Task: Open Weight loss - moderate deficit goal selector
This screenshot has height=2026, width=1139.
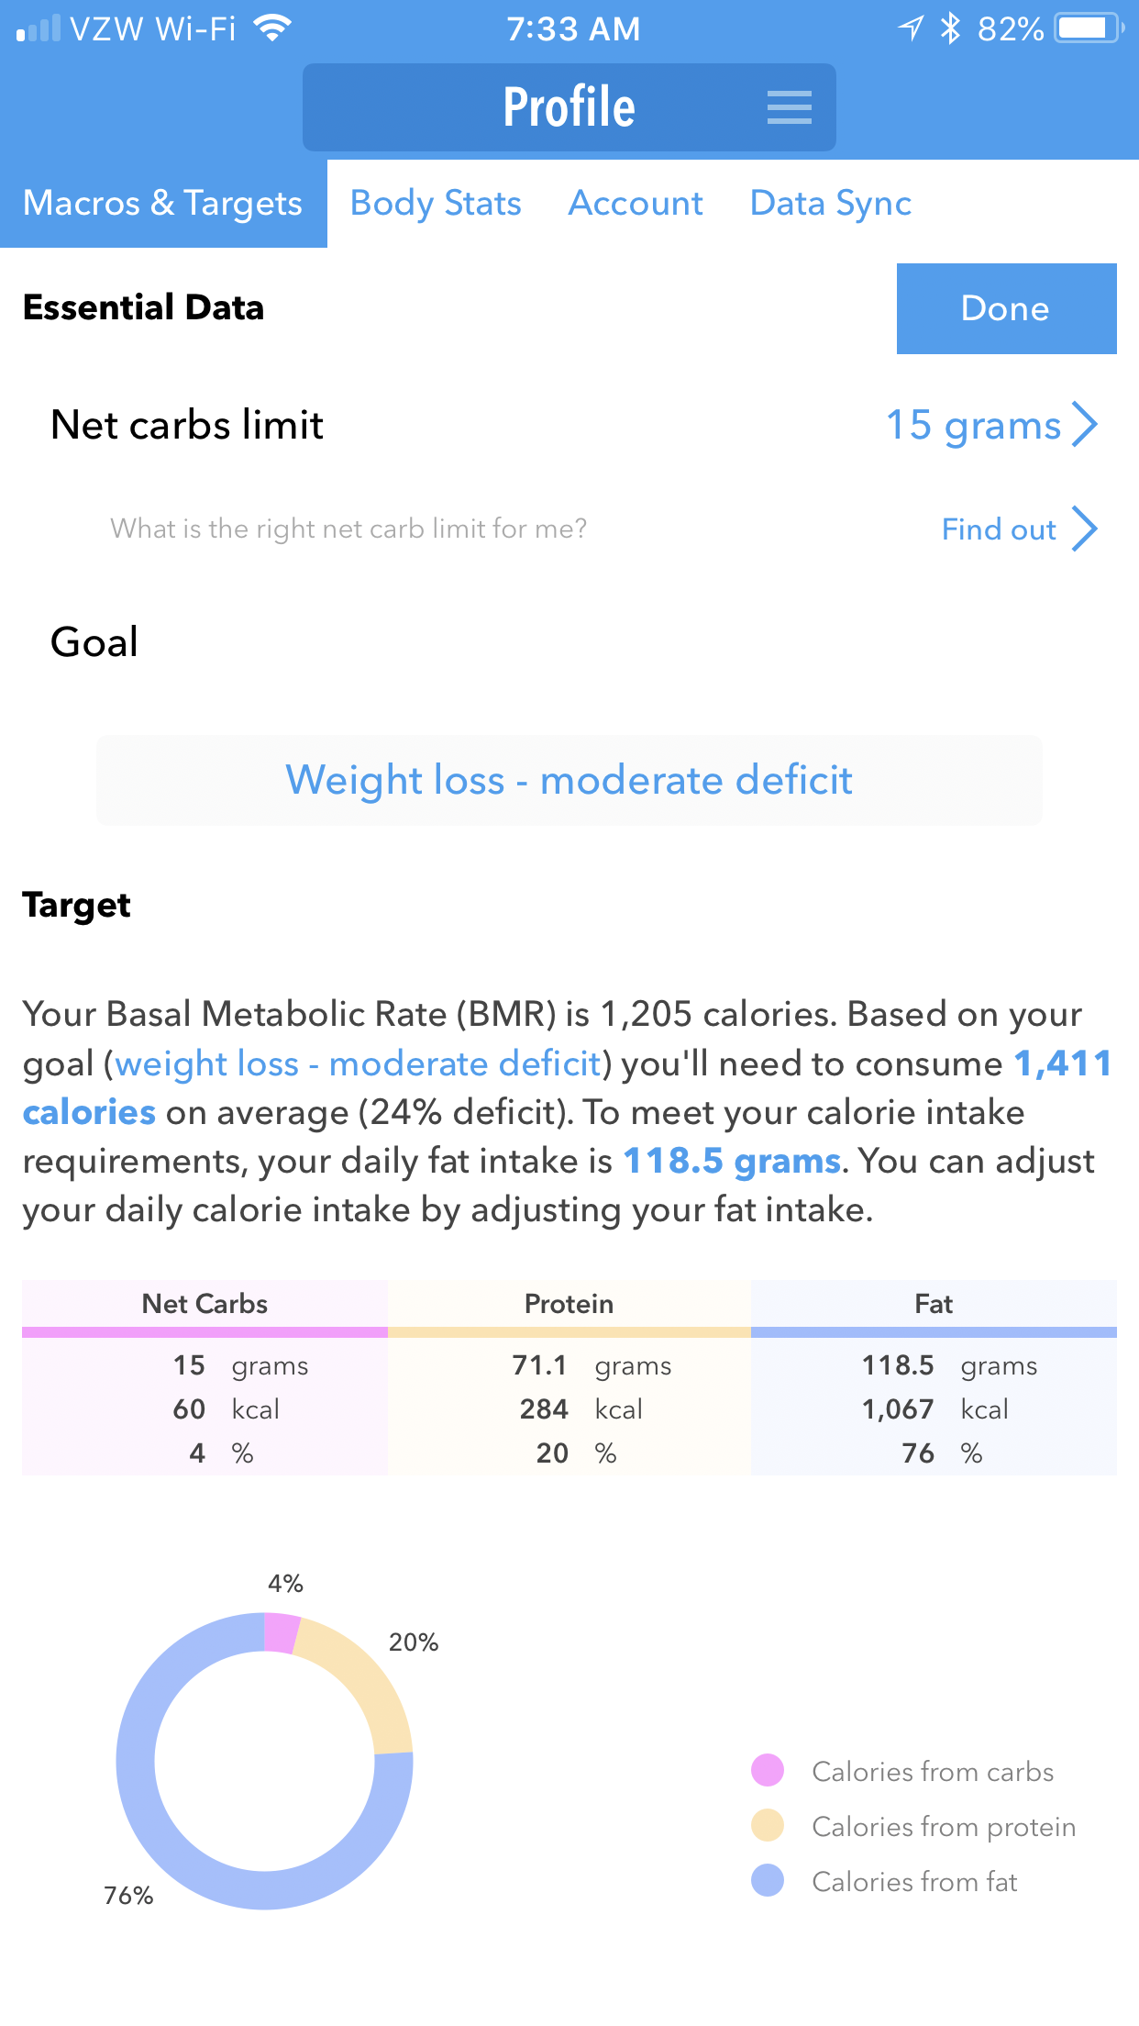Action: click(569, 780)
